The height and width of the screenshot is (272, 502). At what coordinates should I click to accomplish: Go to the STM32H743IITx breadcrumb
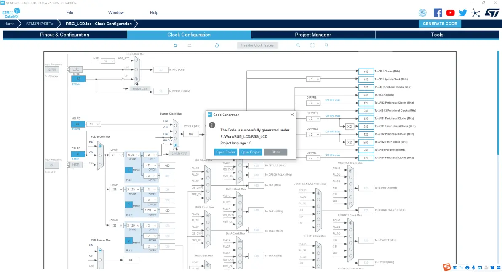pos(40,24)
